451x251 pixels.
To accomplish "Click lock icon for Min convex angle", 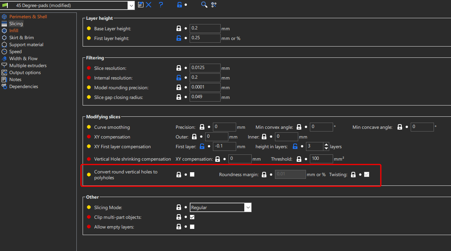I will point(299,127).
